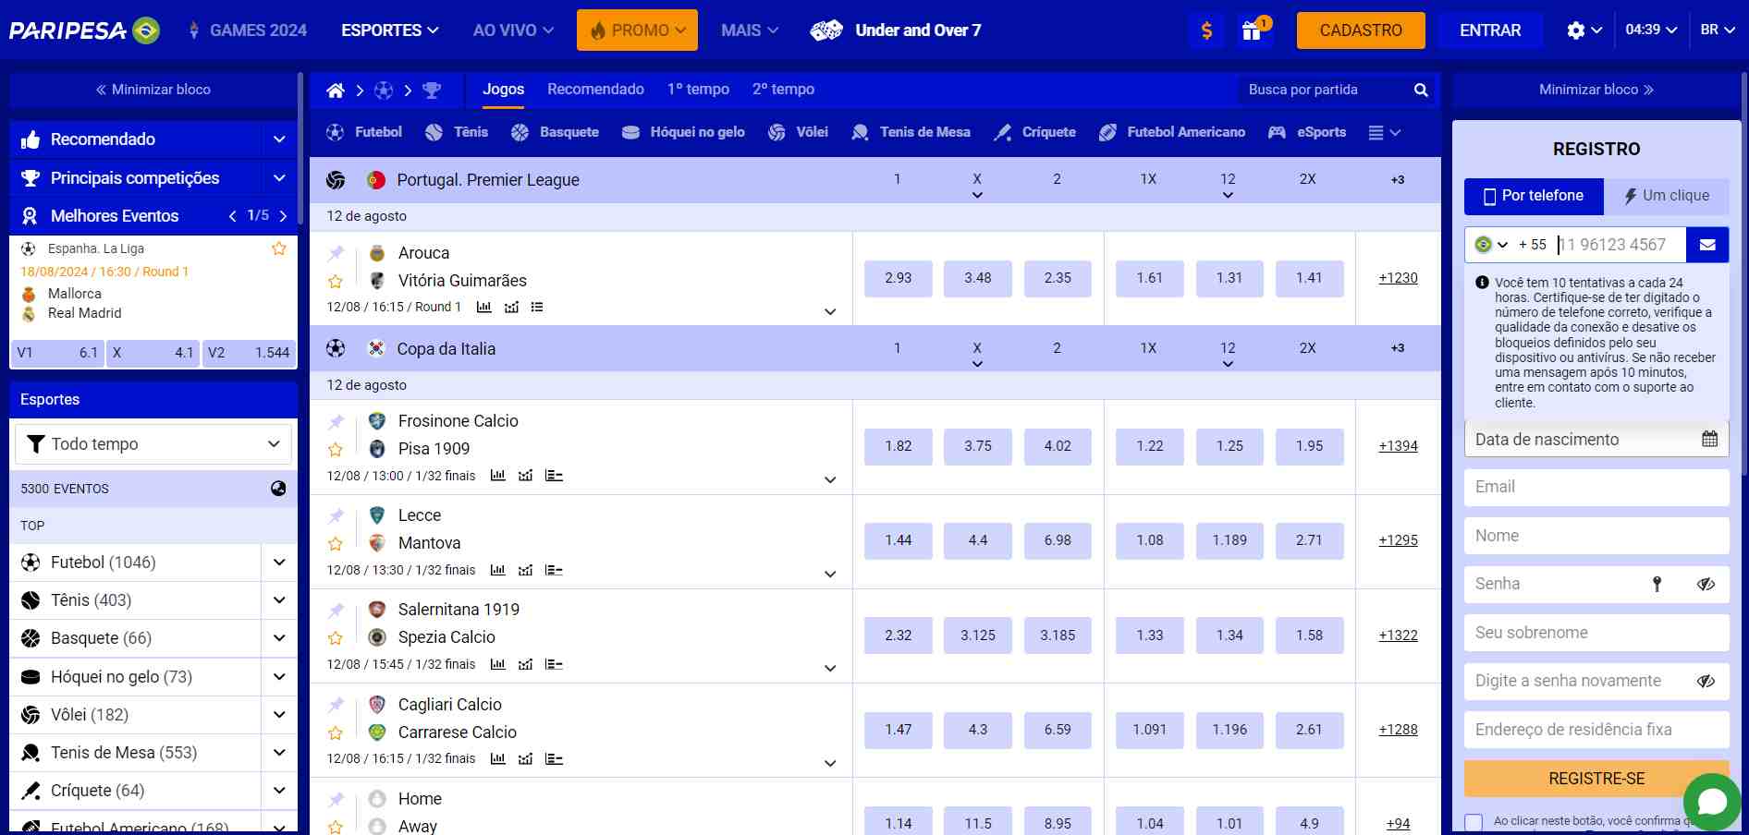The height and width of the screenshot is (835, 1749).
Task: Bet on Arouca win at 2.93
Action: click(x=898, y=278)
